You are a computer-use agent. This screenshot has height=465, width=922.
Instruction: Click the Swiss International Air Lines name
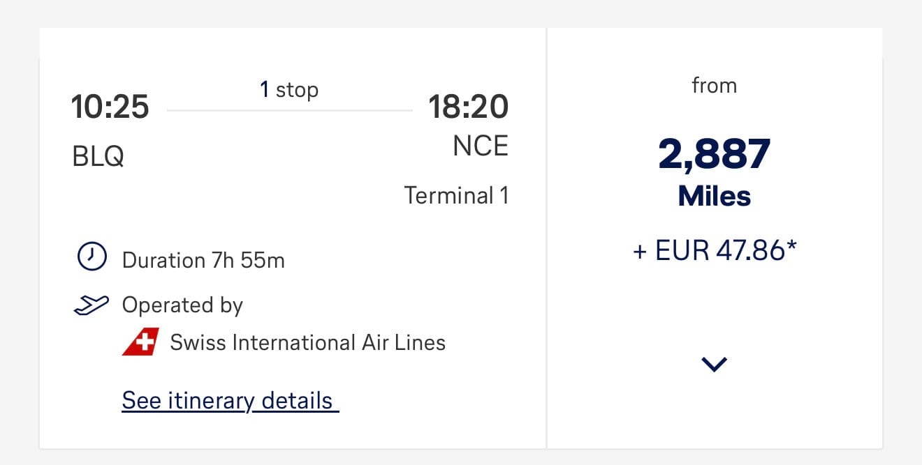point(307,342)
